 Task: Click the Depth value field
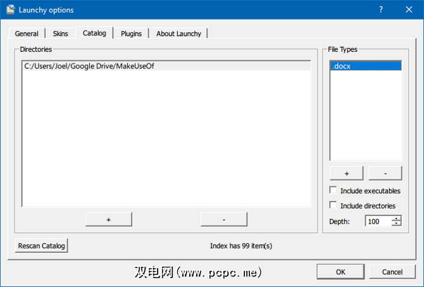coord(378,222)
